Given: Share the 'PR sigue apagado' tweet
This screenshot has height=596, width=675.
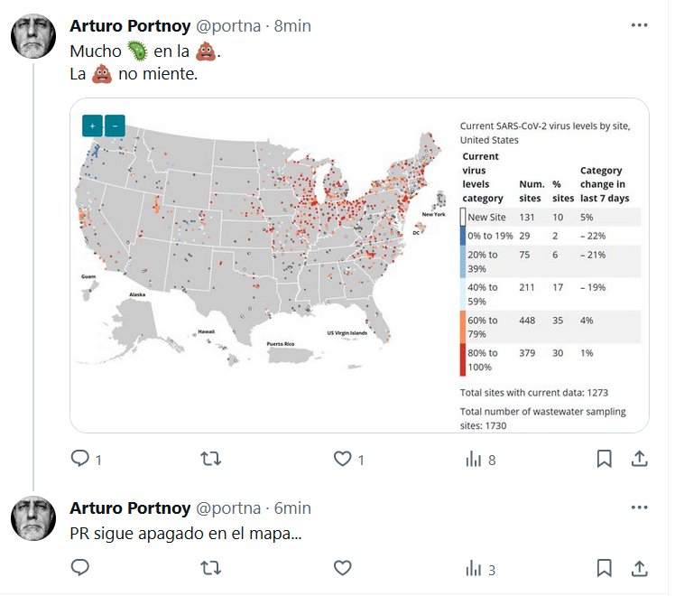Looking at the screenshot, I should click(639, 568).
